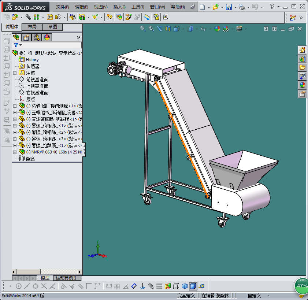
Task: Click the Section View icon
Action: point(168,29)
